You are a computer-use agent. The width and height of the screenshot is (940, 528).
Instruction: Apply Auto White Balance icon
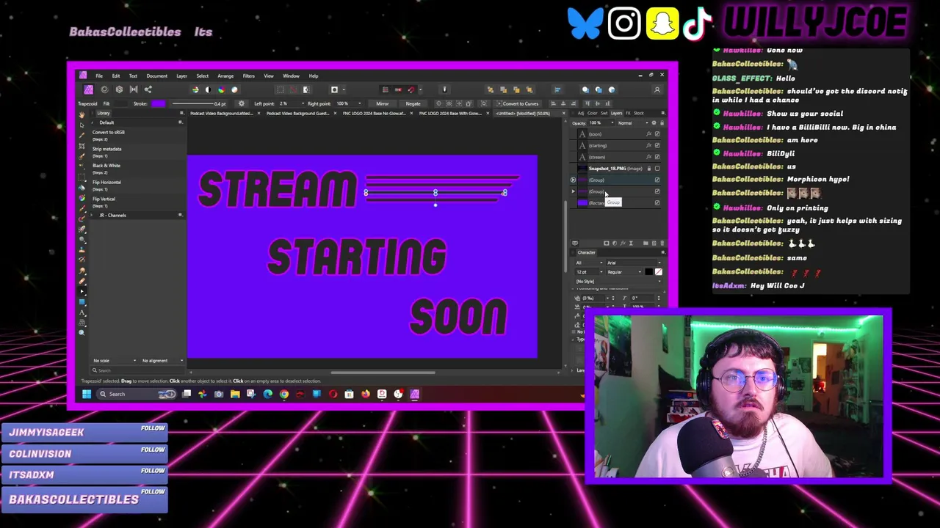pos(234,89)
